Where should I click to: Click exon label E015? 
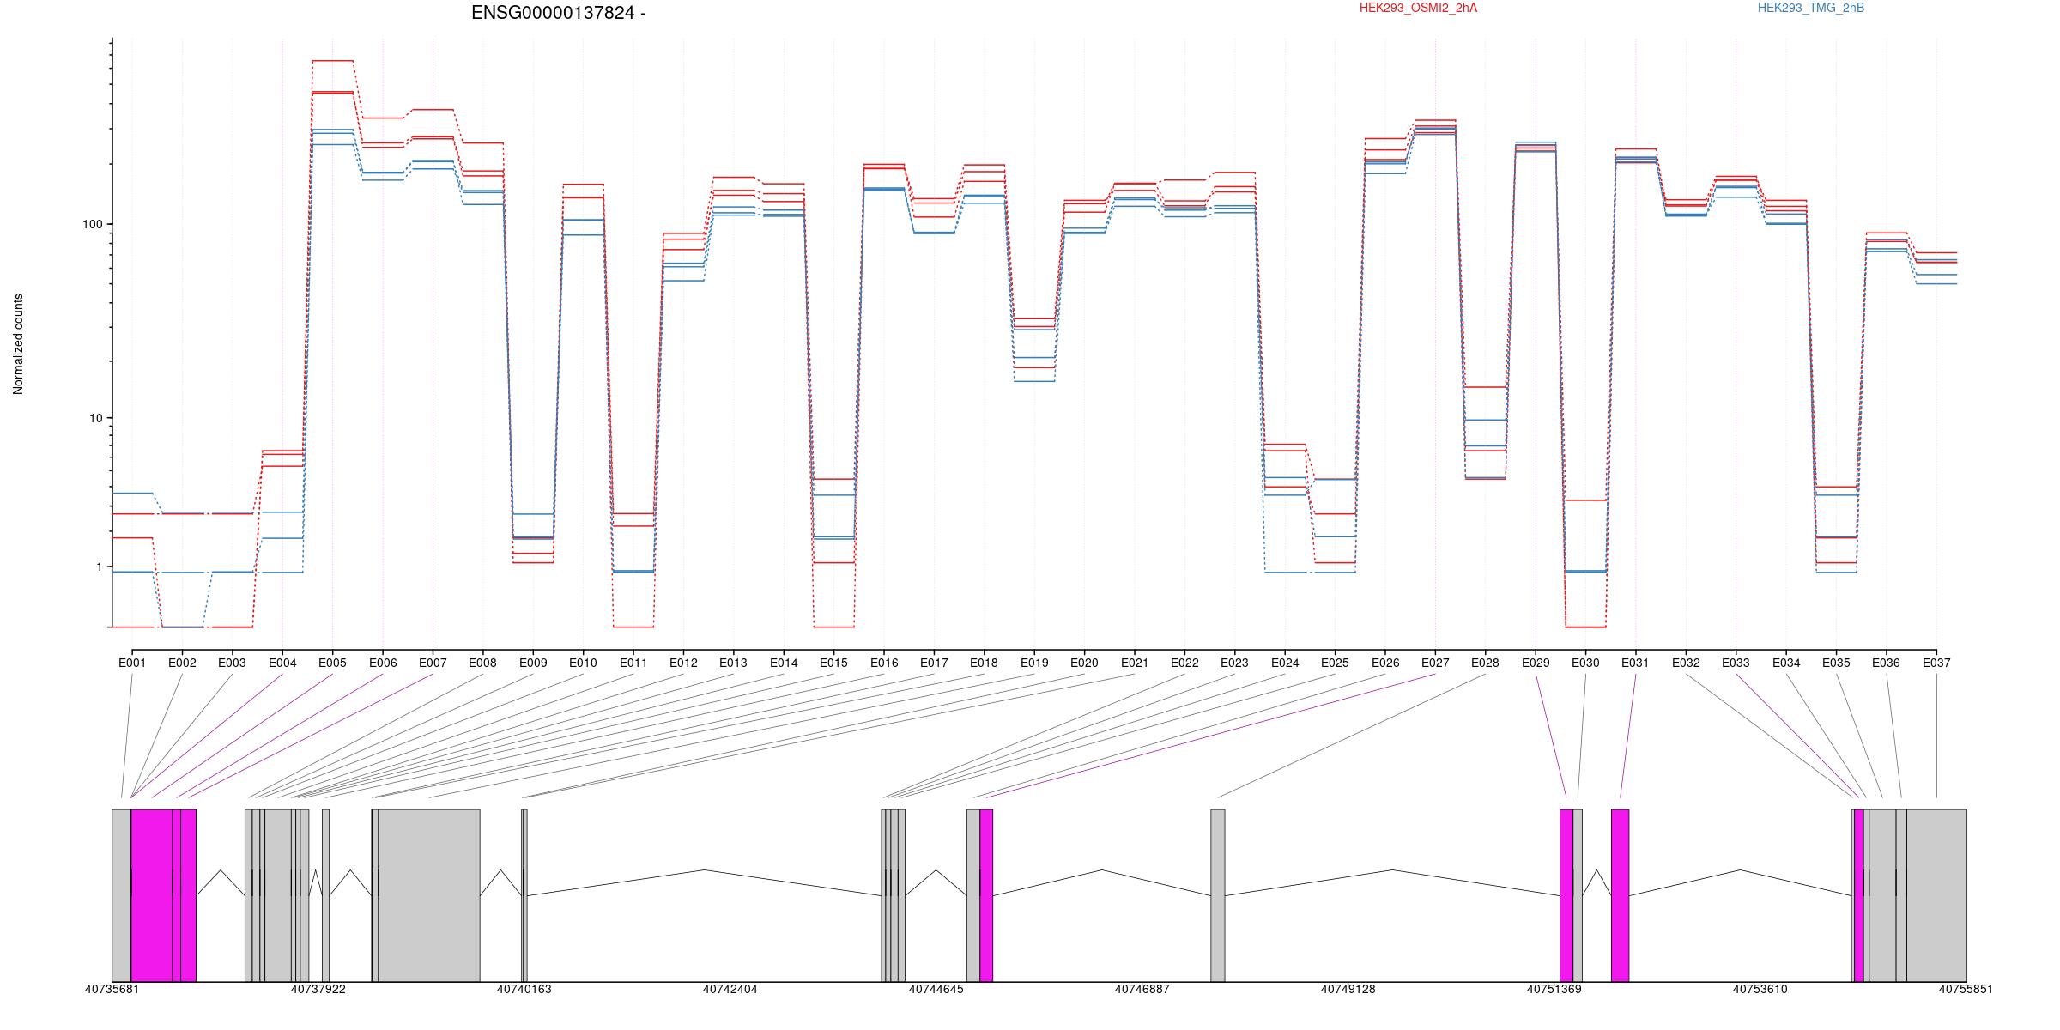click(833, 663)
